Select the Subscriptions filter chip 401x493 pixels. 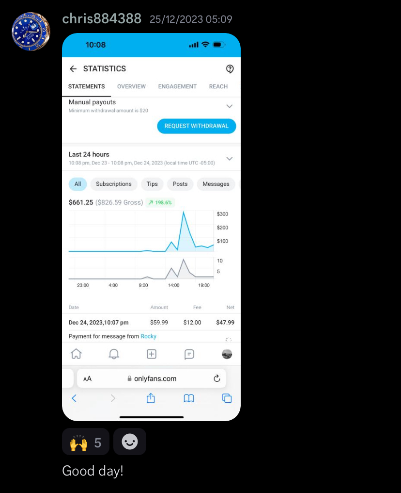click(x=114, y=184)
